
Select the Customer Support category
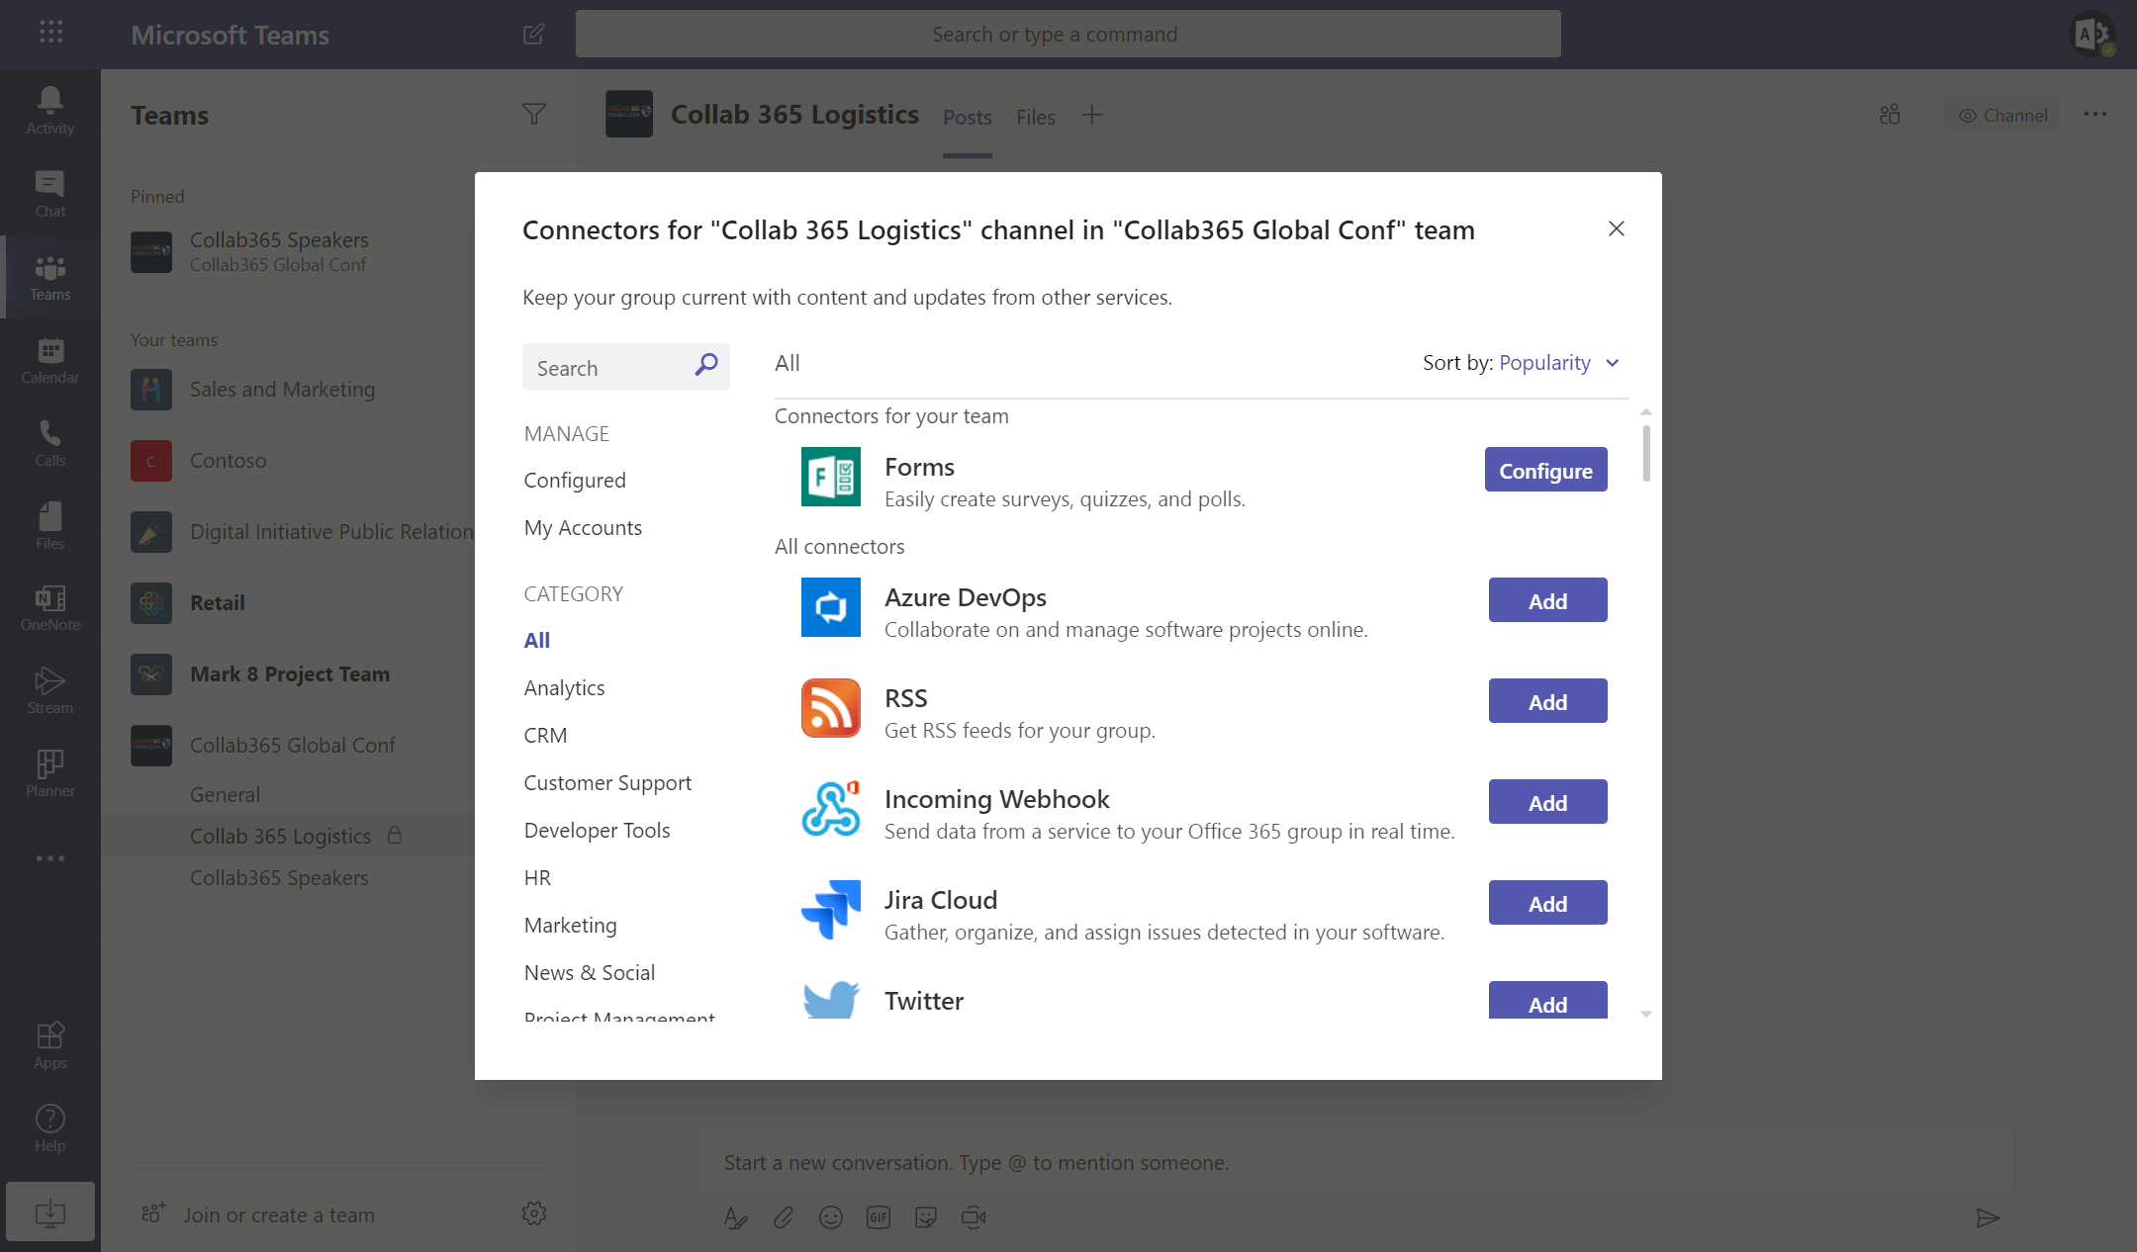607,783
